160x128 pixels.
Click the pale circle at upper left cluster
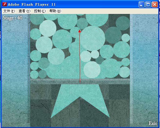48,28
